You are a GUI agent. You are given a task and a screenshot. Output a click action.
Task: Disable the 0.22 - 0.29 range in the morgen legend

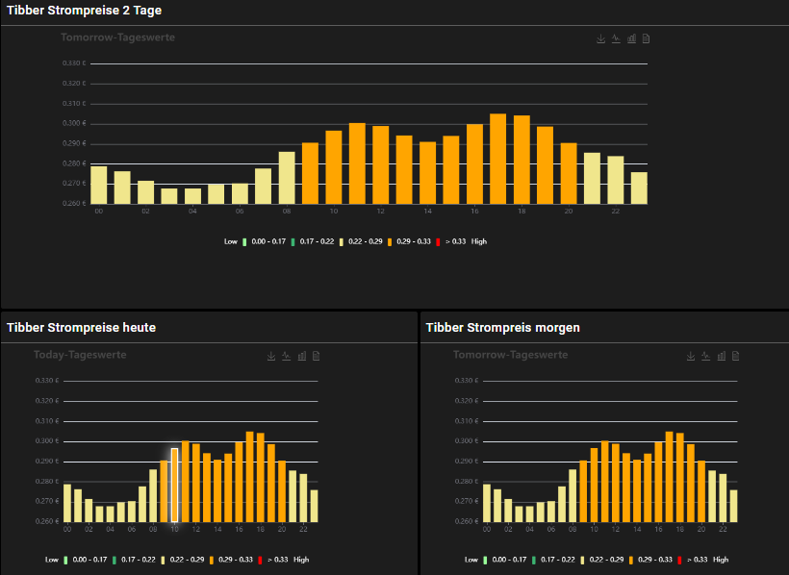(601, 560)
